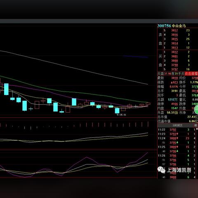The image size is (198, 198).
Task: Click the 涨幅 value 0.61%
Action: point(174,87)
